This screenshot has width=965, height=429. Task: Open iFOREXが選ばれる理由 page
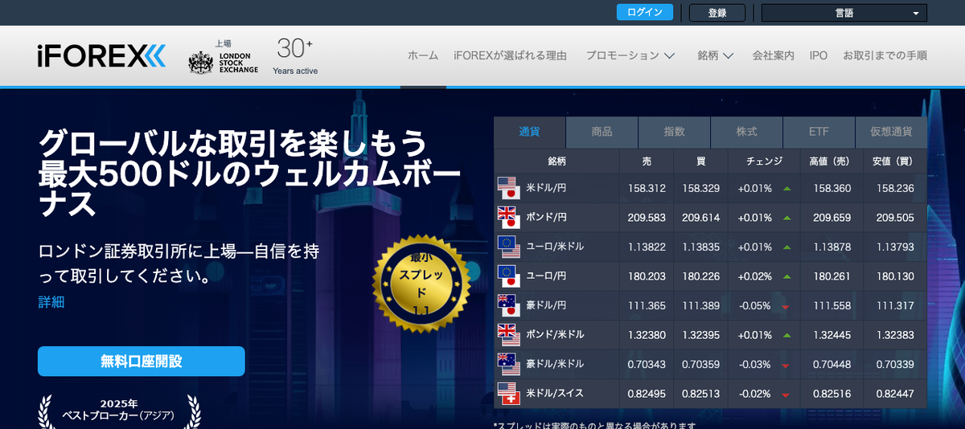(510, 55)
